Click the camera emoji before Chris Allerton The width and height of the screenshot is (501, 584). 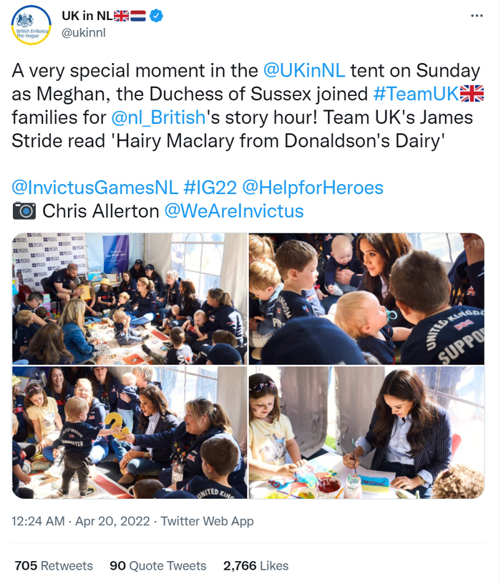24,211
